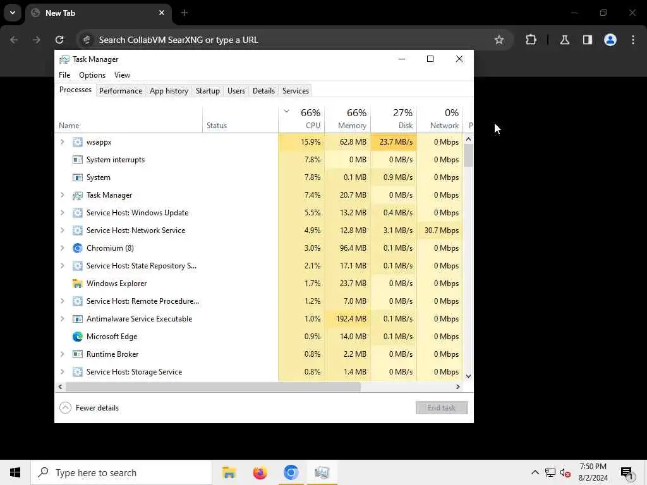Viewport: 647px width, 485px height.
Task: Click the horizontal scrollbar right arrow
Action: [457, 387]
